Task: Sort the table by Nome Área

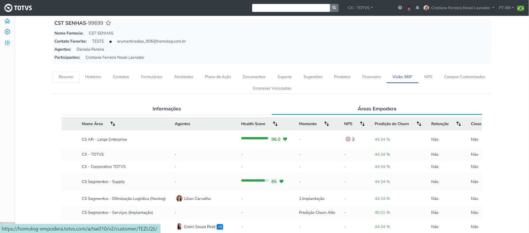Action: click(x=113, y=124)
